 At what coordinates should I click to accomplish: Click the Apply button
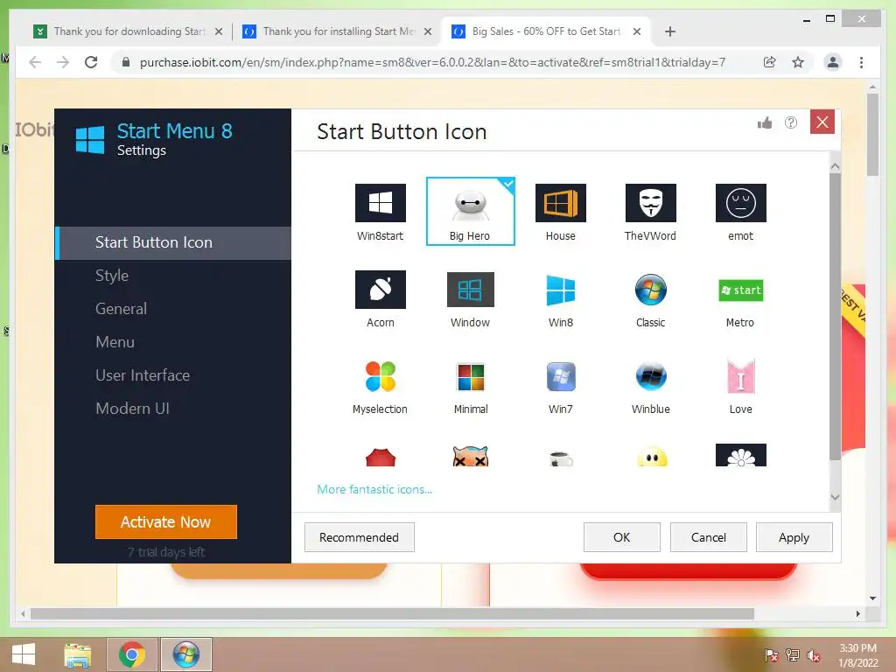coord(794,537)
